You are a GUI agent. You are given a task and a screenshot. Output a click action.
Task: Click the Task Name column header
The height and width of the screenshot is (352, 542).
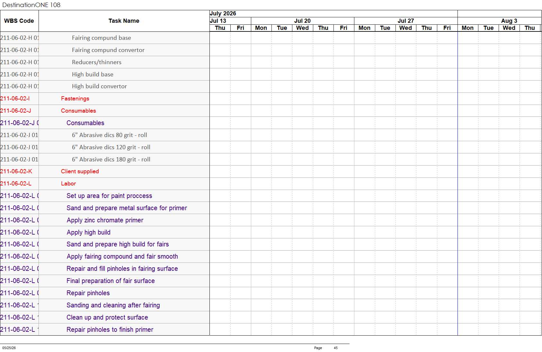point(124,21)
